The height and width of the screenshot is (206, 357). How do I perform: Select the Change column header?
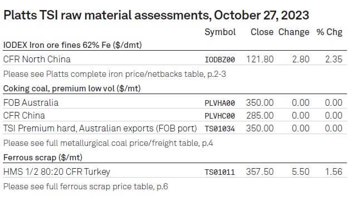point(294,32)
